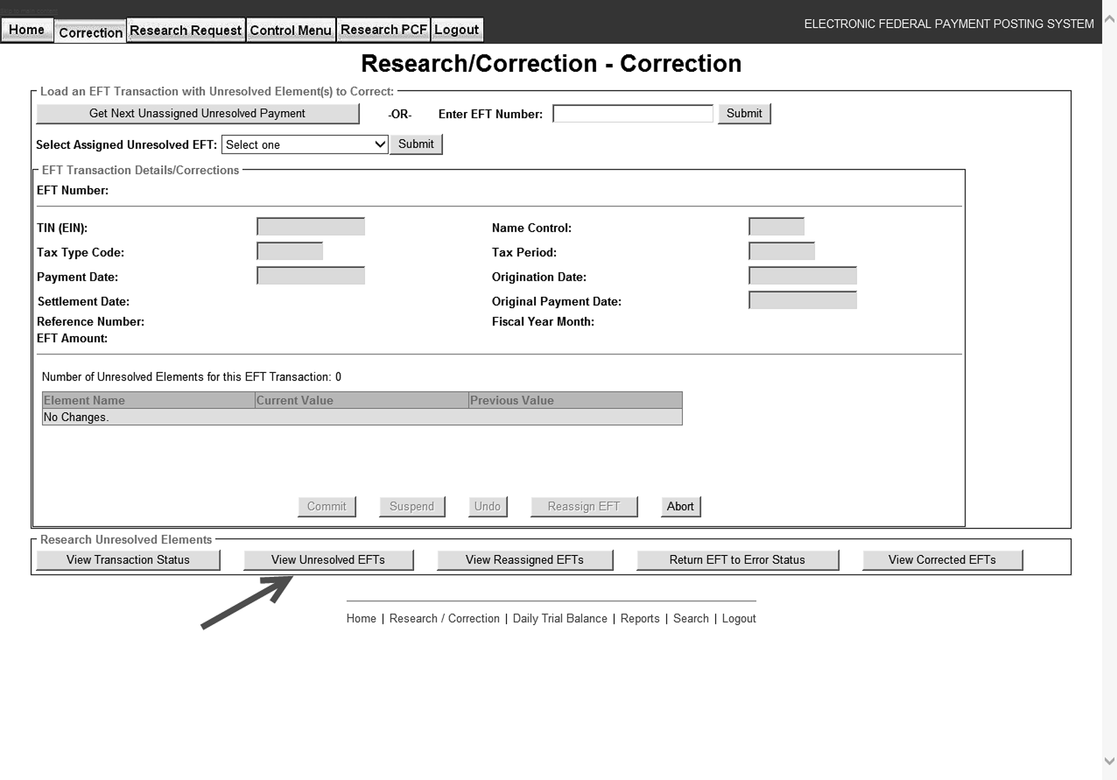This screenshot has width=1117, height=780.
Task: Click the Logout tab in top bar
Action: pos(456,30)
